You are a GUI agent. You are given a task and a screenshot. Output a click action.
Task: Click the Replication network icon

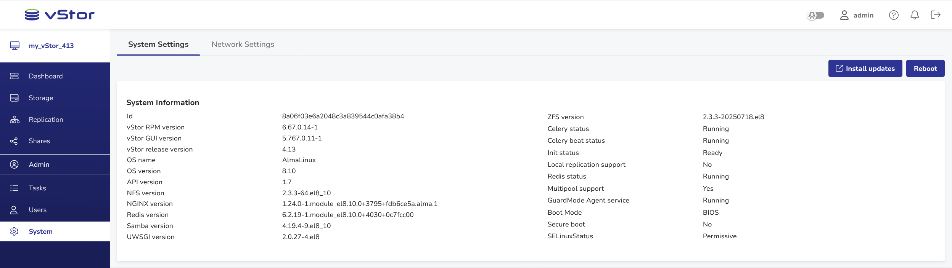point(14,120)
